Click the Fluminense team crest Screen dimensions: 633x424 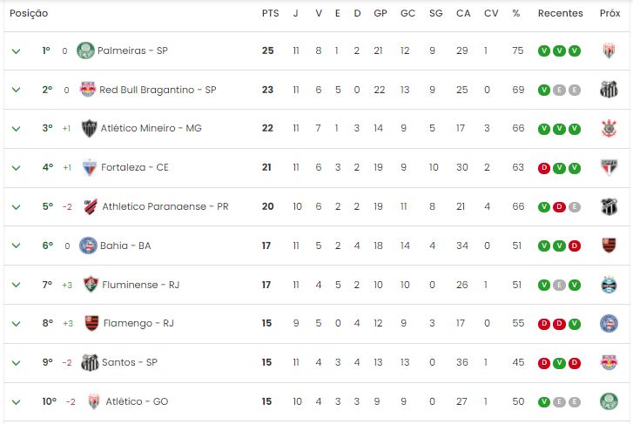pos(91,285)
